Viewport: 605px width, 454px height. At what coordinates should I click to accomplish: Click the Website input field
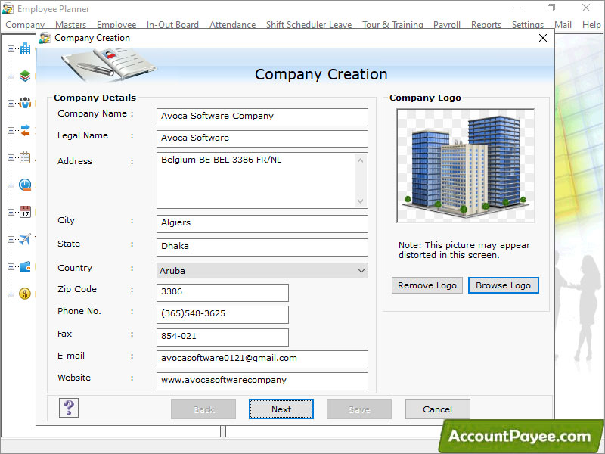point(262,381)
